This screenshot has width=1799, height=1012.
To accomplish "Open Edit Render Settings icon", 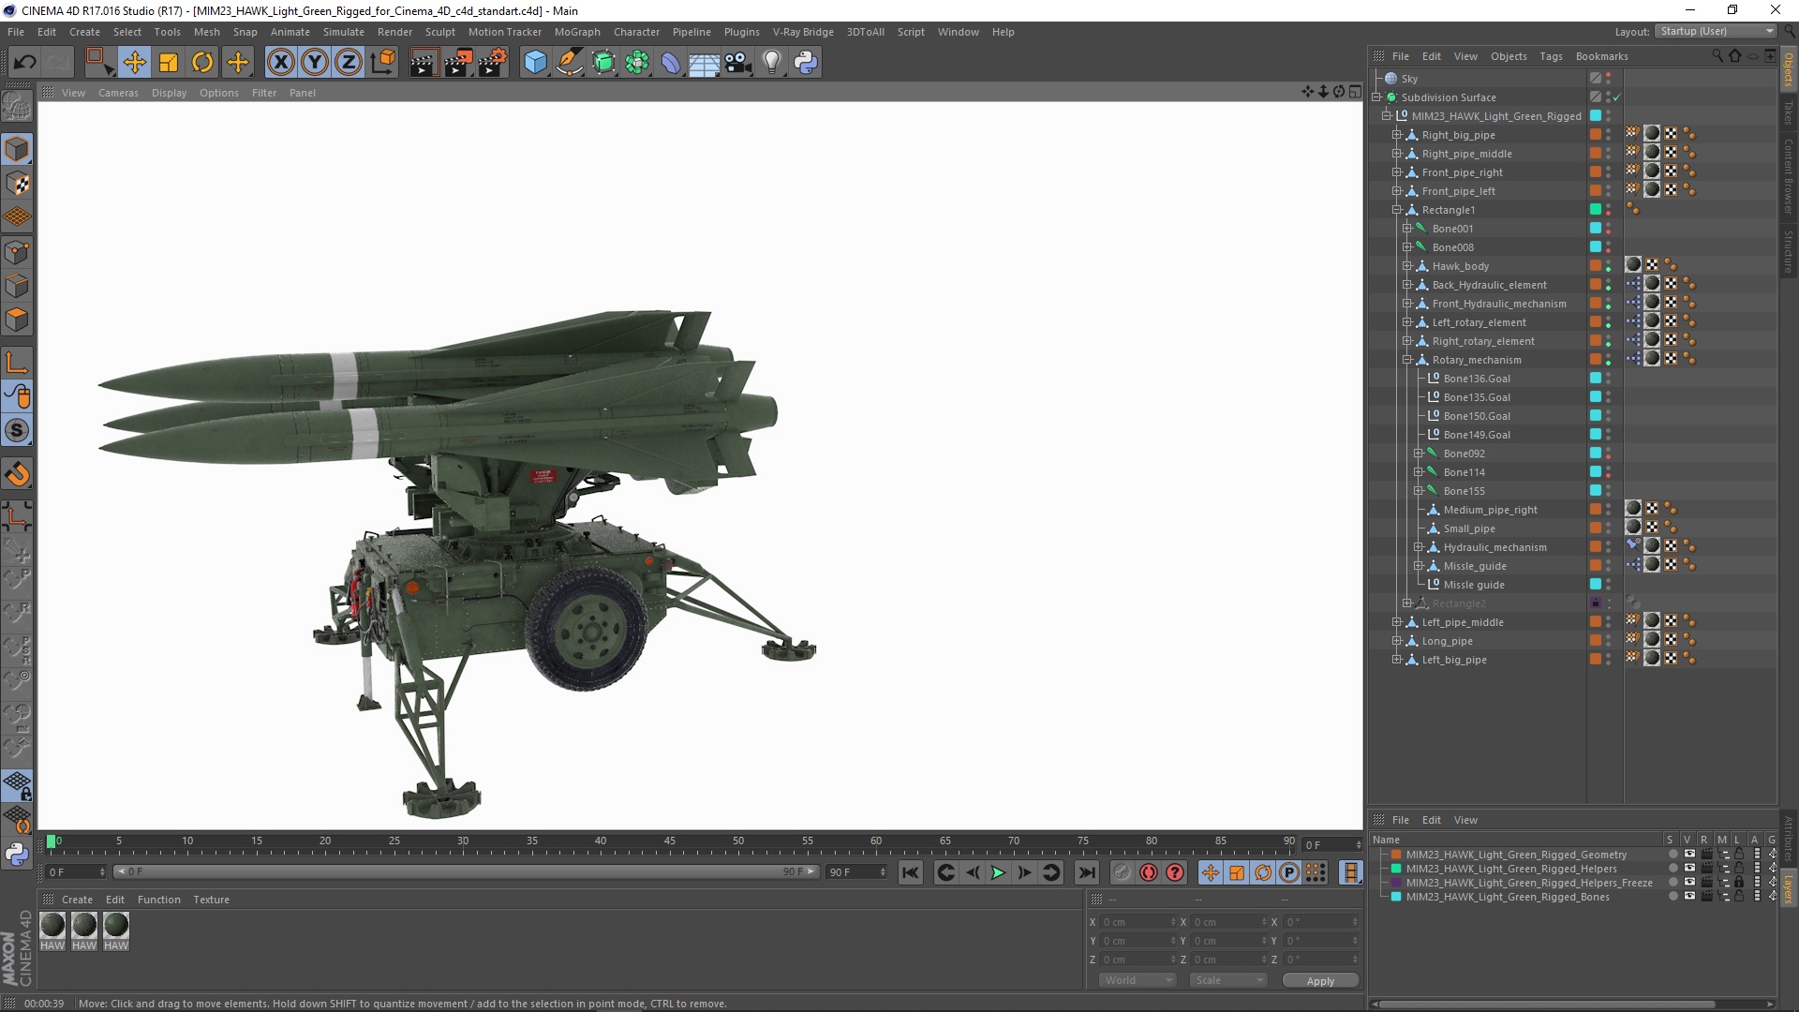I will point(493,63).
